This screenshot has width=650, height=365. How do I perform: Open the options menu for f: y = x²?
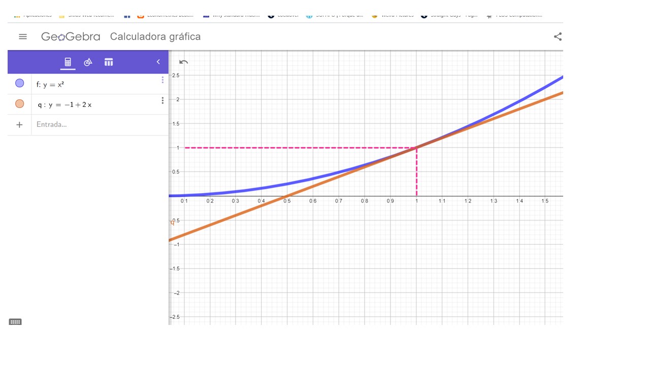162,80
